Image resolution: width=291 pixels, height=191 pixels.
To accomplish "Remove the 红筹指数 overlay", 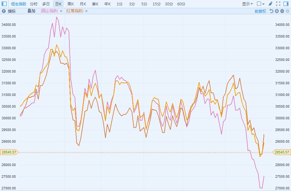I will (x=86, y=11).
